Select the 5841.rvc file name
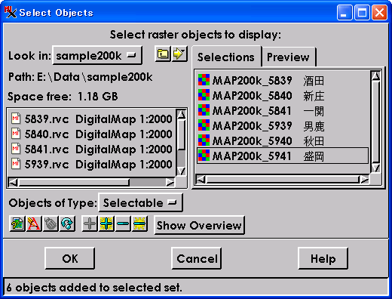The image size is (392, 299). coord(47,149)
